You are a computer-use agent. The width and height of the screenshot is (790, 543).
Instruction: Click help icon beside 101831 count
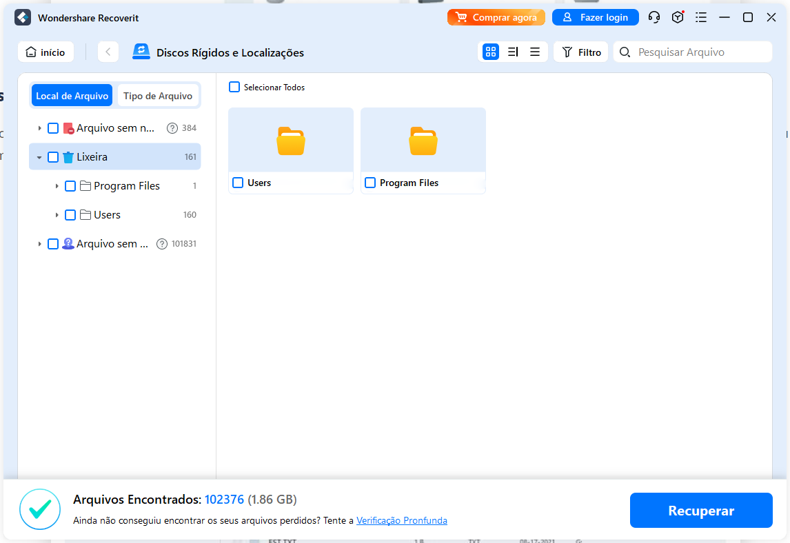162,245
